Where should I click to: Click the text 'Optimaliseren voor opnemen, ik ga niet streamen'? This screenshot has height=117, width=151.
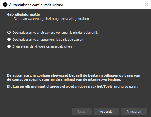click(48, 40)
